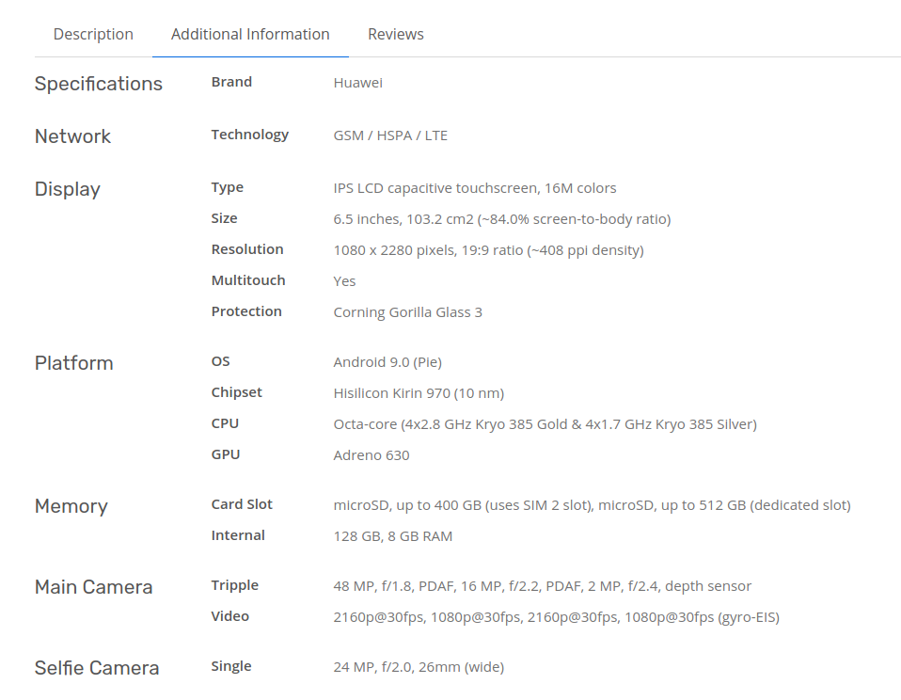
Task: Select the Adreno 630 GPU value
Action: point(371,454)
